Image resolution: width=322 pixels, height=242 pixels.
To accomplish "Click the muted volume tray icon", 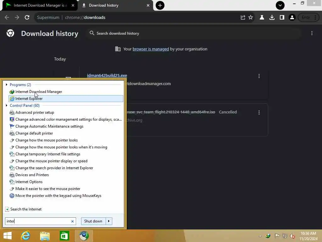I will click(x=292, y=236).
